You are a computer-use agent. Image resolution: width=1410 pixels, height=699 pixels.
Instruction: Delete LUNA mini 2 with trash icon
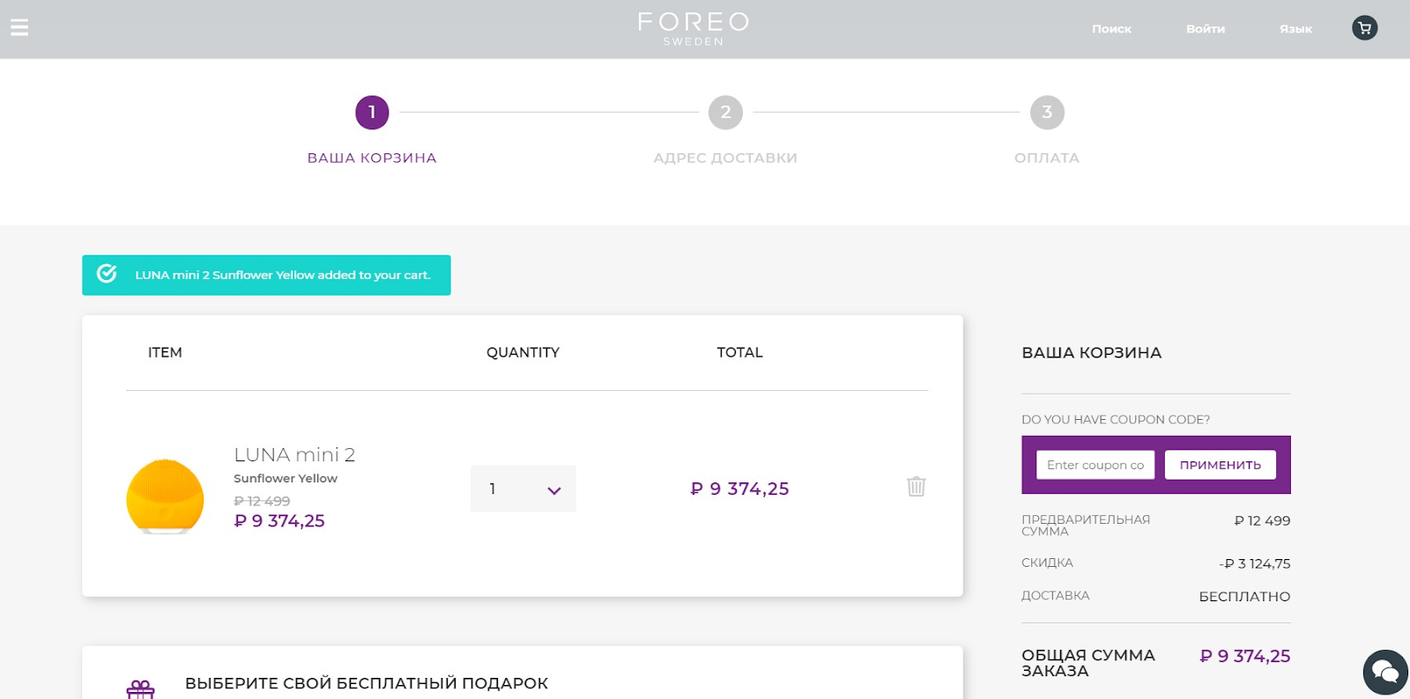tap(916, 486)
